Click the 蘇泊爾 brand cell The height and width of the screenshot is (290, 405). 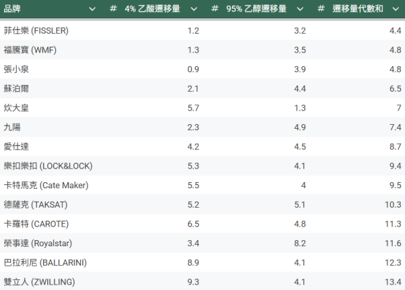(16, 88)
